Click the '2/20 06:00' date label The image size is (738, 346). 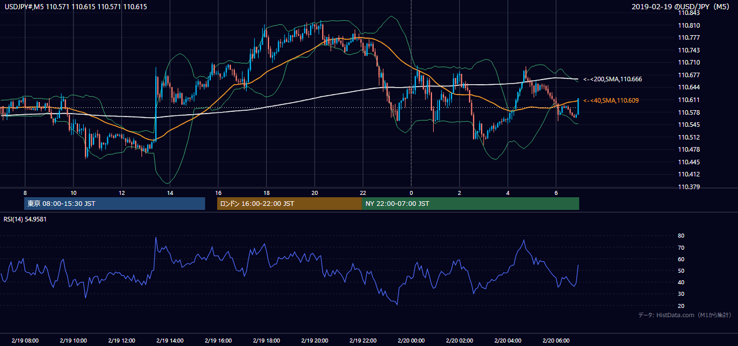point(556,341)
